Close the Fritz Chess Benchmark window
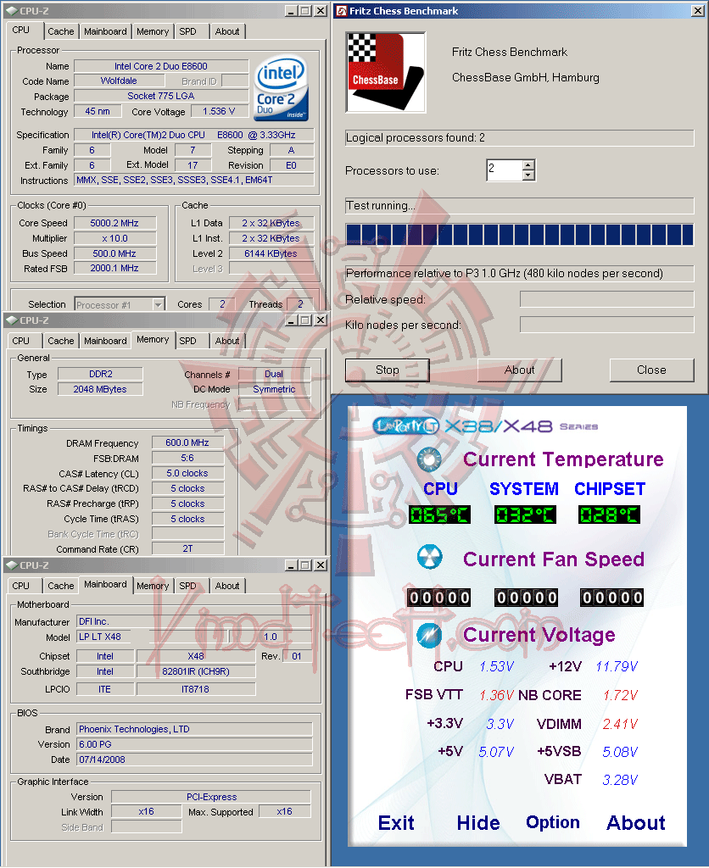The width and height of the screenshot is (709, 868). (698, 10)
